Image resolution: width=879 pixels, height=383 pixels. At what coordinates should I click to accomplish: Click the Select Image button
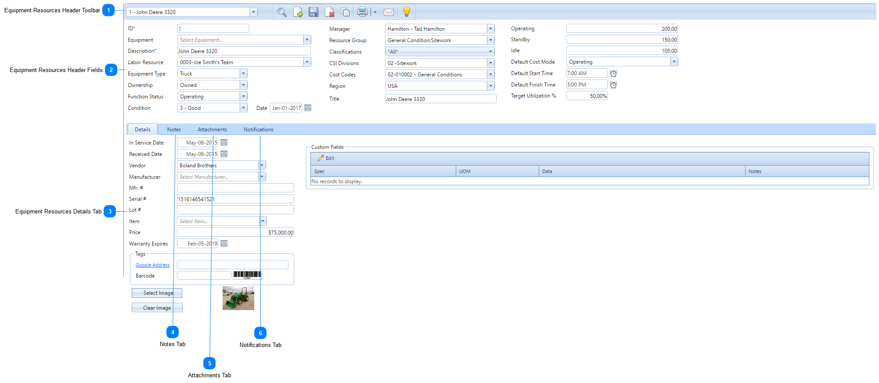pos(157,293)
